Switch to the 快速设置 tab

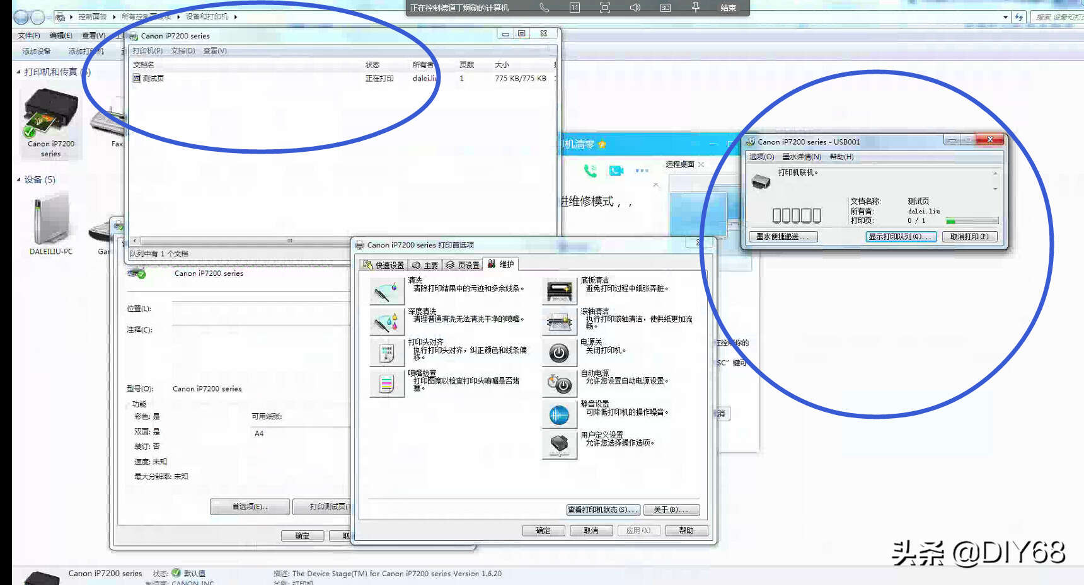pos(384,265)
